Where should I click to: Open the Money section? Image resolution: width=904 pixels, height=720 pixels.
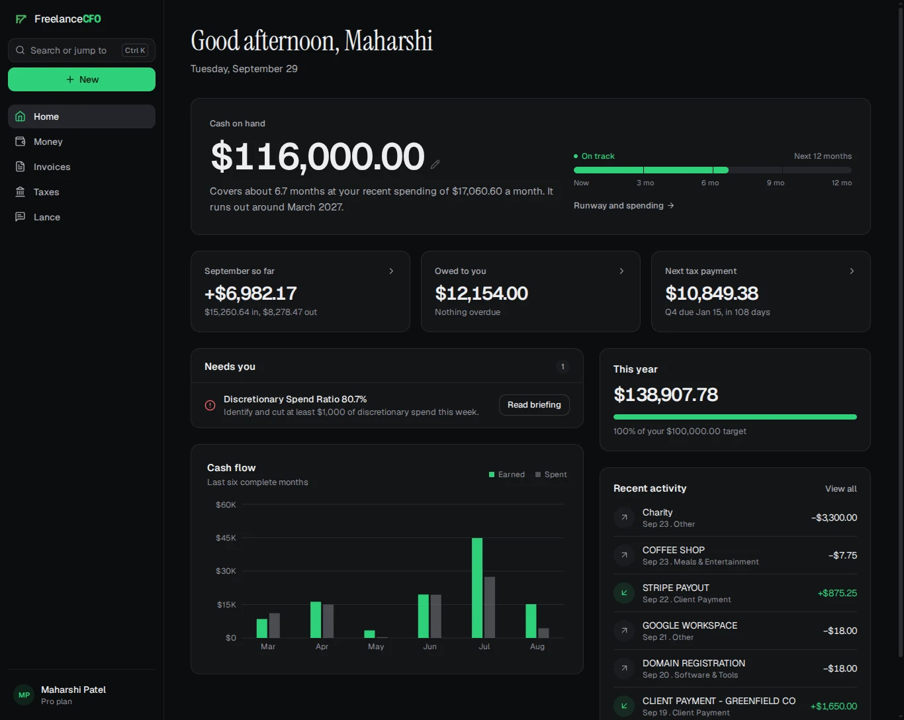coord(81,142)
